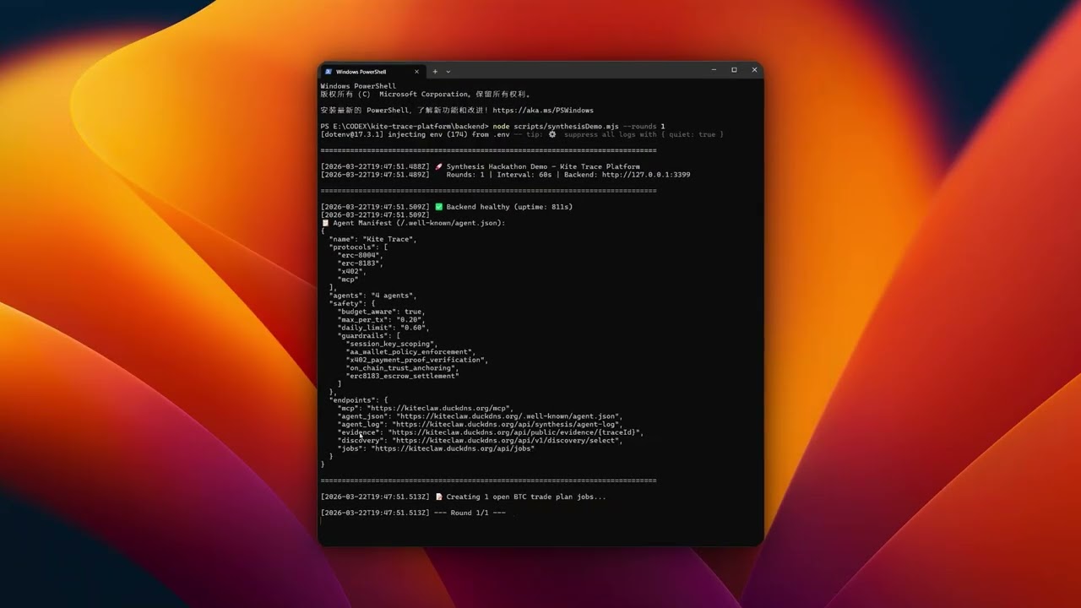
Task: Open the api/public/evidence/{traceId} endpoint URL
Action: (x=515, y=432)
